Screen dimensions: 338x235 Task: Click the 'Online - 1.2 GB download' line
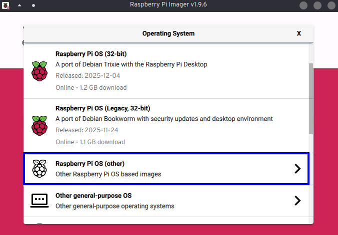90,87
